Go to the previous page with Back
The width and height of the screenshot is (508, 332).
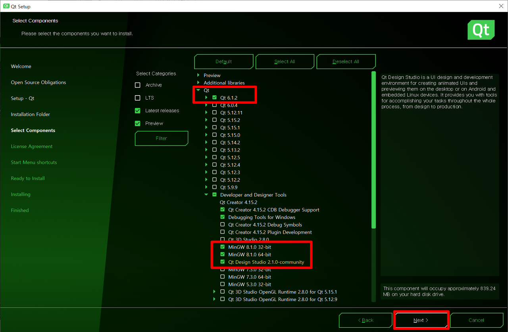366,320
